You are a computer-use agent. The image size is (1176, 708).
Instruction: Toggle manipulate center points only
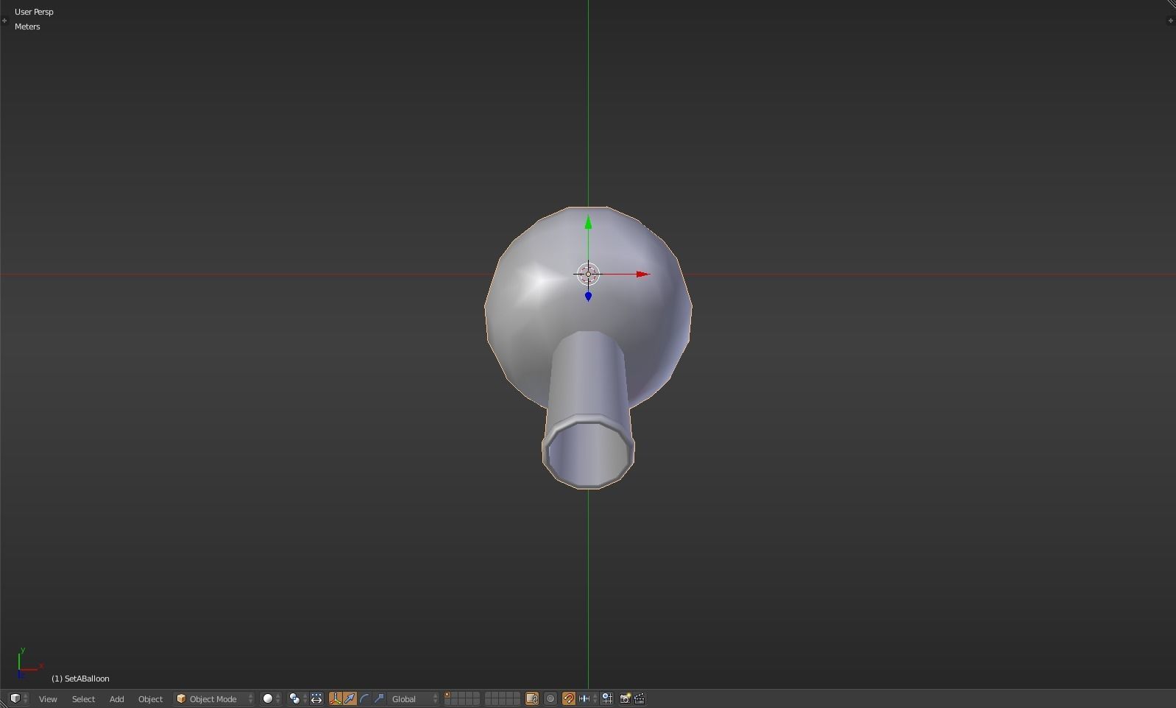click(316, 699)
